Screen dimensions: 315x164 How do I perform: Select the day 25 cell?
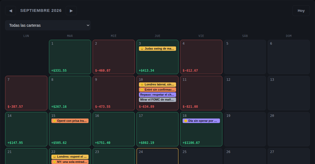coord(201,156)
